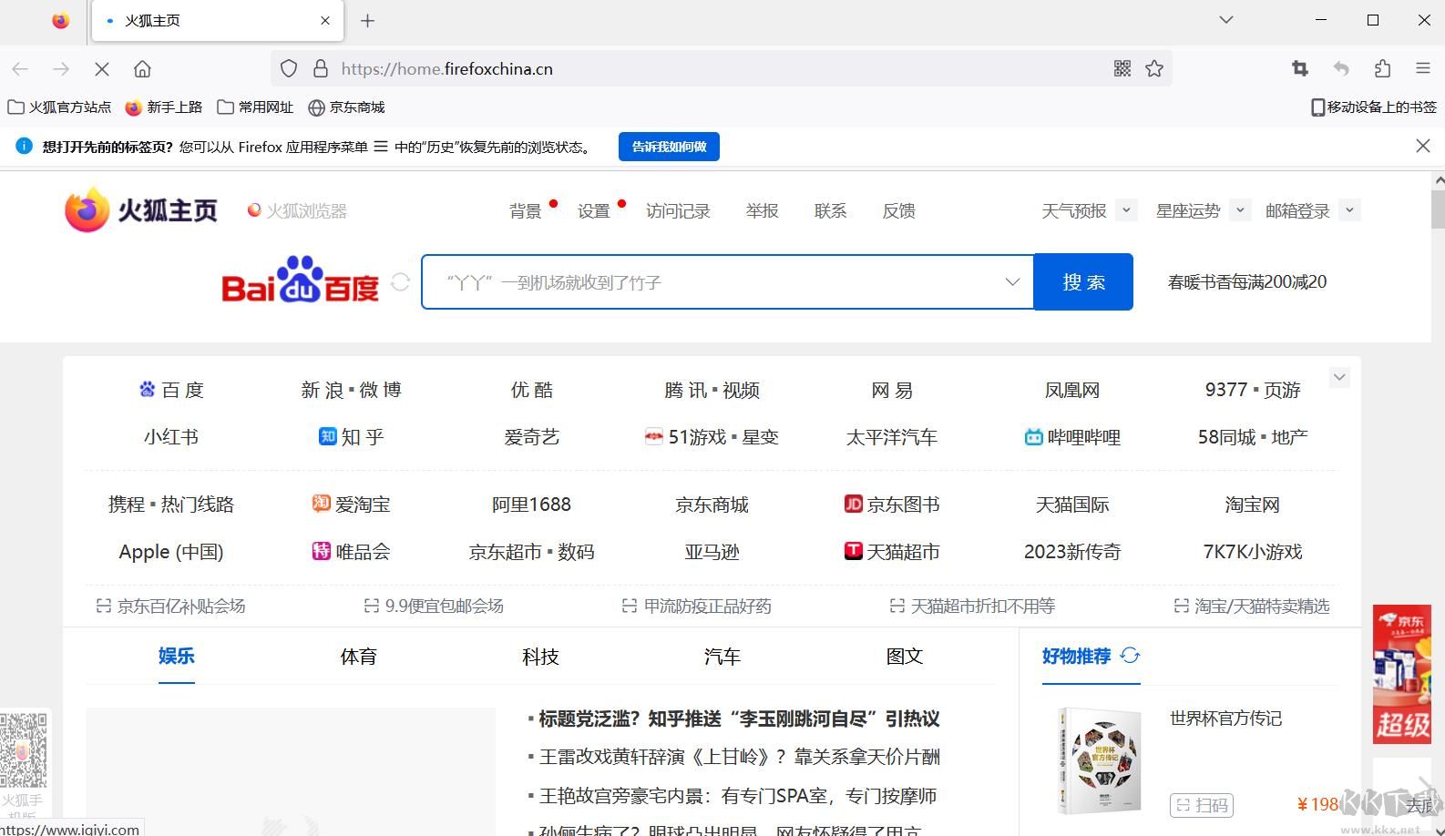Image resolution: width=1445 pixels, height=836 pixels.
Task: Open the screenshot crop tool icon
Action: pos(1300,69)
